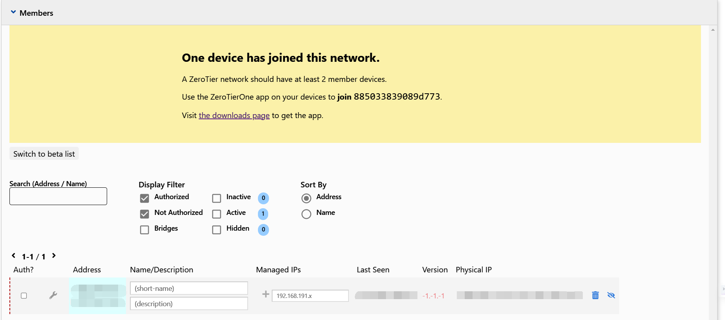This screenshot has width=725, height=320.
Task: Enable the Hidden filter checkbox
Action: tap(217, 229)
